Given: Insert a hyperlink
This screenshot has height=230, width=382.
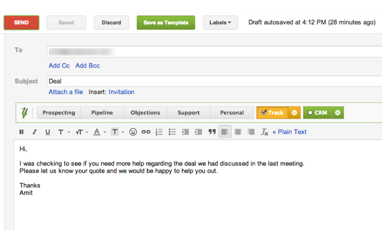Looking at the screenshot, I should pos(146,132).
